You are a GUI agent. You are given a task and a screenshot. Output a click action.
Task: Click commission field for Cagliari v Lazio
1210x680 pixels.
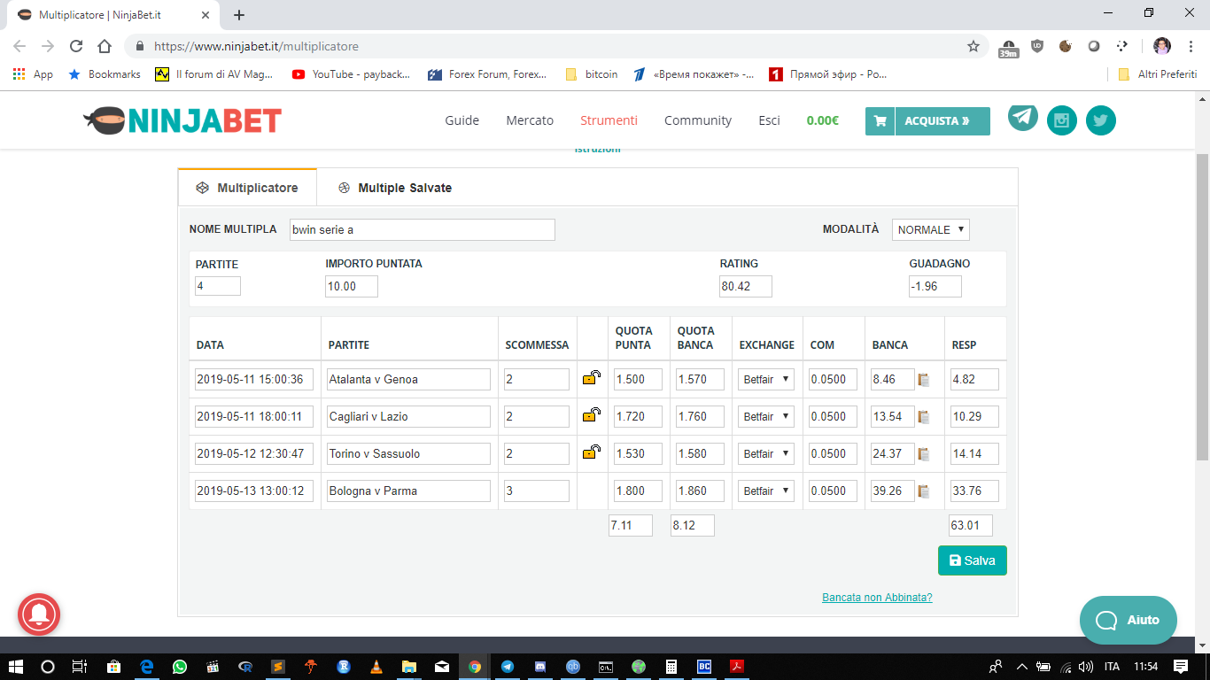coord(834,416)
